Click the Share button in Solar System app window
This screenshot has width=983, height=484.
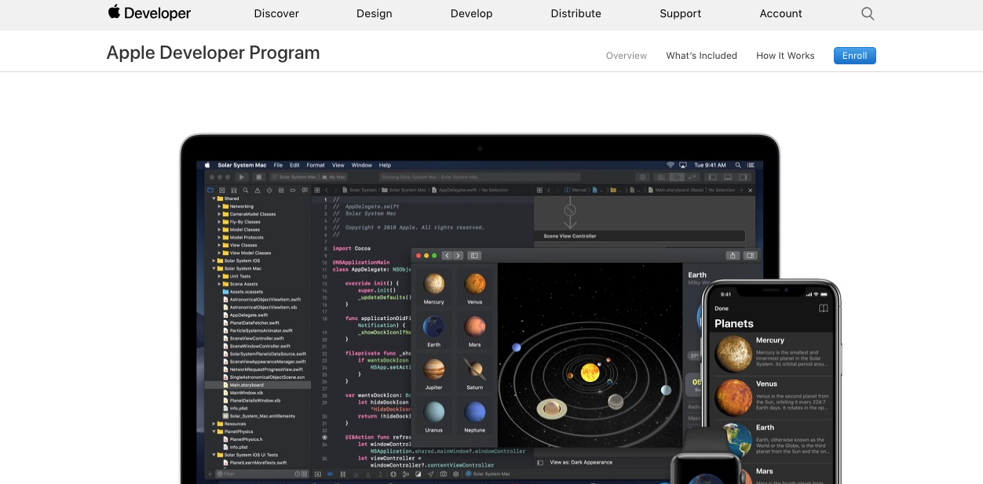[733, 255]
